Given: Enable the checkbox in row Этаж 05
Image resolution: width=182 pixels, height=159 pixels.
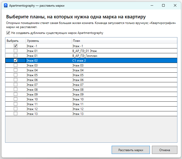Looking at the screenshot, I should 16,75.
